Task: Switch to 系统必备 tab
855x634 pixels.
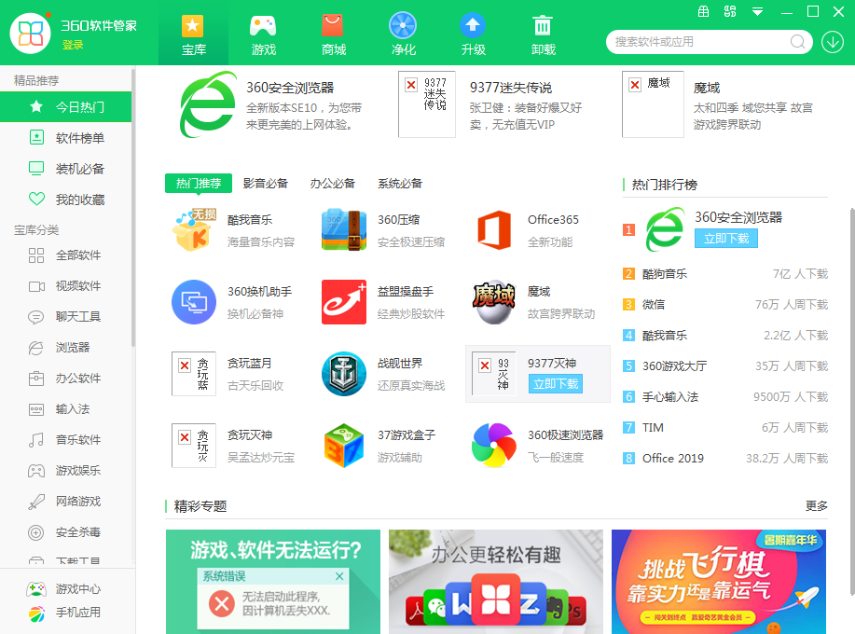Action: [400, 183]
